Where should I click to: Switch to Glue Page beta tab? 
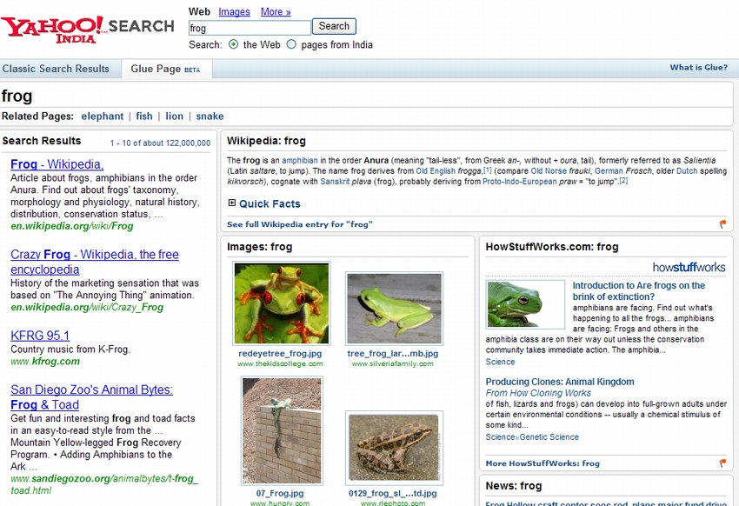[x=166, y=69]
